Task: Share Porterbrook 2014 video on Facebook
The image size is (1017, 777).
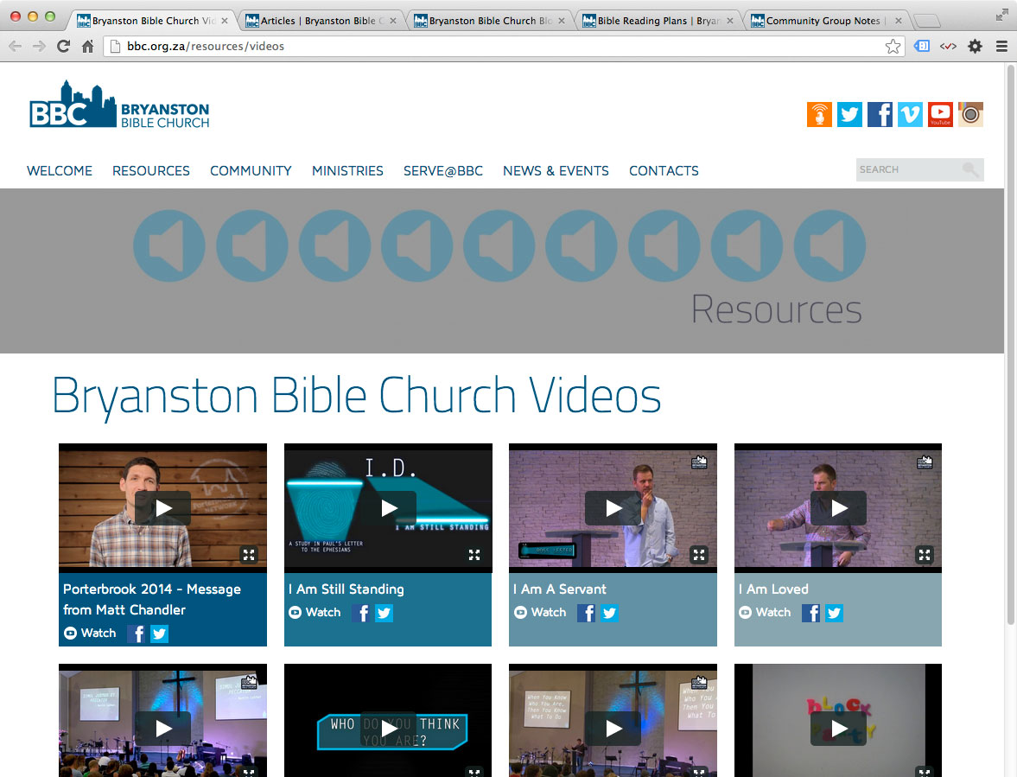Action: pyautogui.click(x=137, y=634)
